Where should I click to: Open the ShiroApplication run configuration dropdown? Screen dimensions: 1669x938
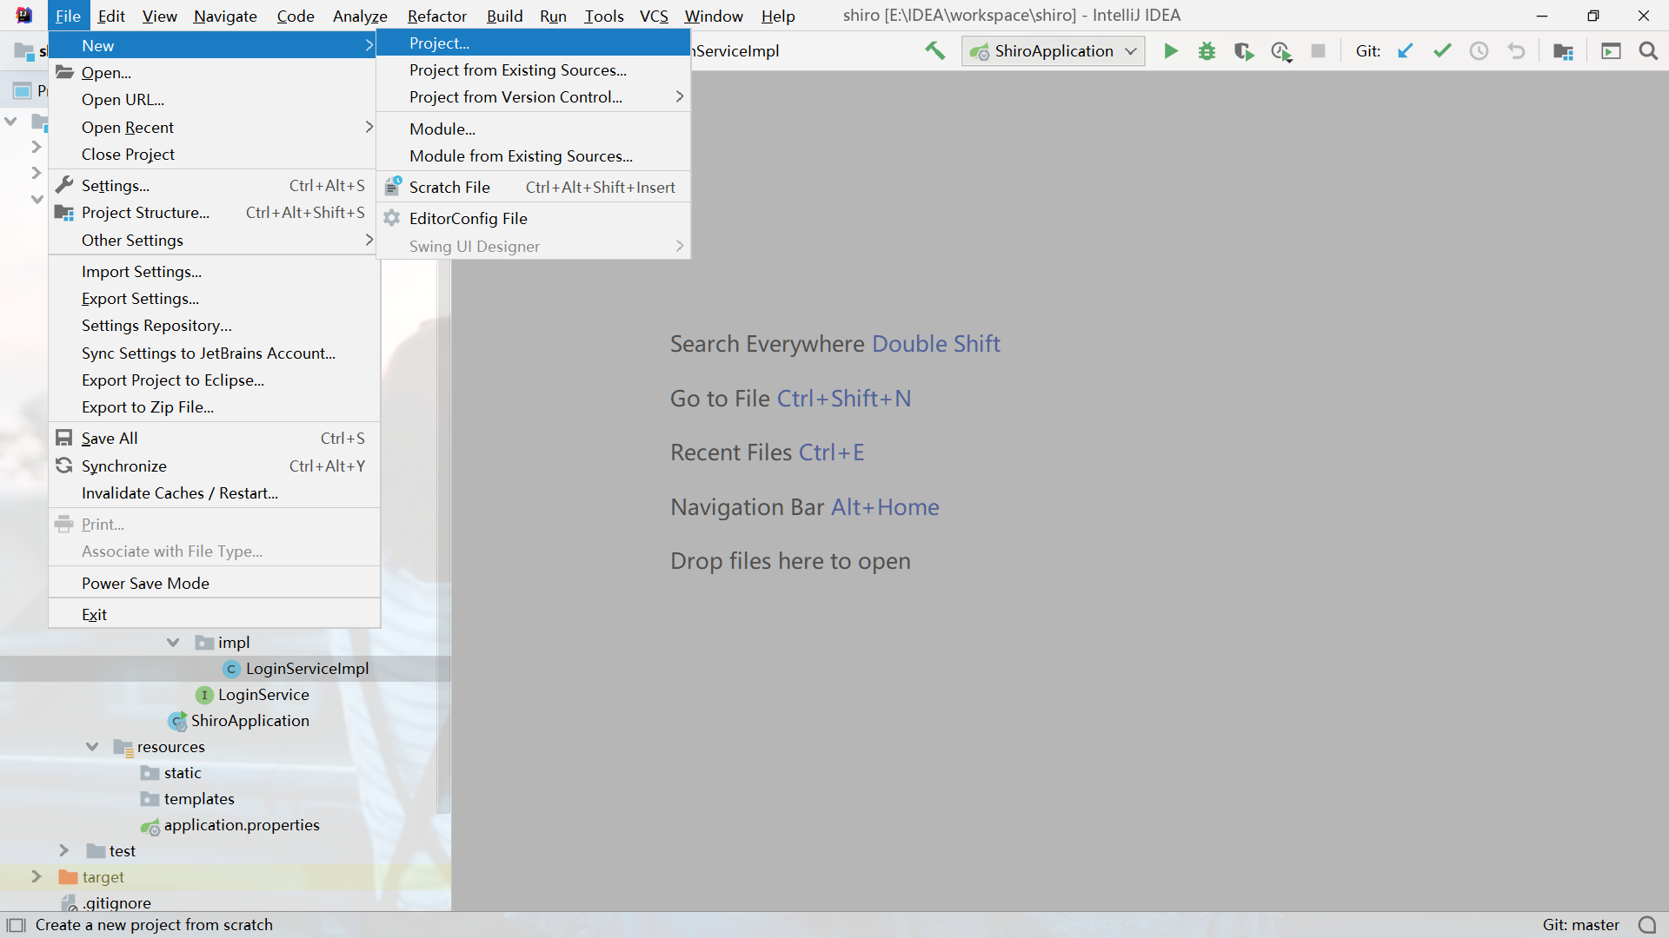(1054, 51)
